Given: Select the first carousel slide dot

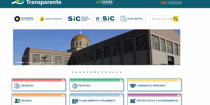Looking at the screenshot, I should pos(73,72).
